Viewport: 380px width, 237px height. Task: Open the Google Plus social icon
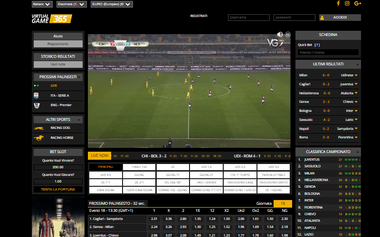[x=358, y=3]
